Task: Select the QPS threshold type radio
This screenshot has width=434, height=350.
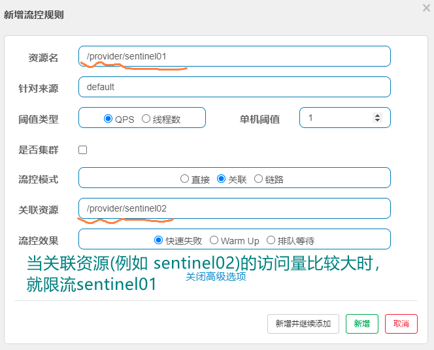Action: pyautogui.click(x=108, y=119)
